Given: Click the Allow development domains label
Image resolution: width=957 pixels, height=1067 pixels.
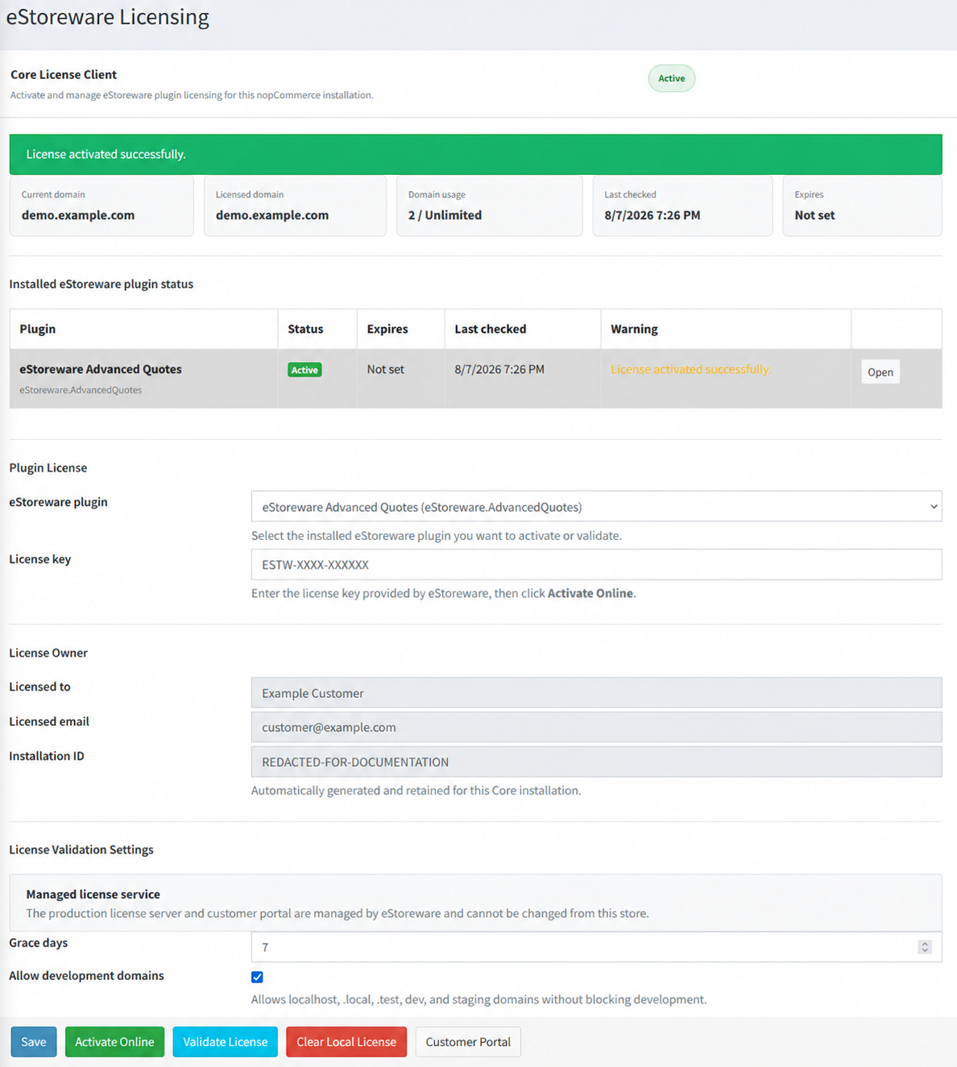Looking at the screenshot, I should point(86,975).
